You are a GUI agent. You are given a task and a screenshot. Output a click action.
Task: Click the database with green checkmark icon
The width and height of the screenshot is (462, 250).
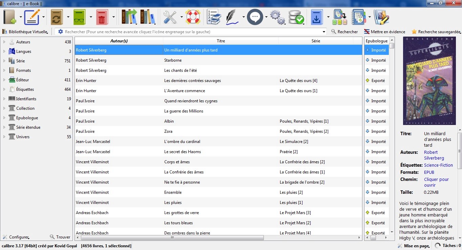296,17
